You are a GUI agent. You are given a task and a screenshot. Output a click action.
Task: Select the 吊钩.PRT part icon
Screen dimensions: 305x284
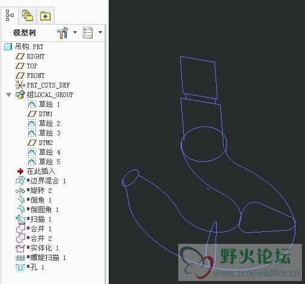click(x=8, y=47)
